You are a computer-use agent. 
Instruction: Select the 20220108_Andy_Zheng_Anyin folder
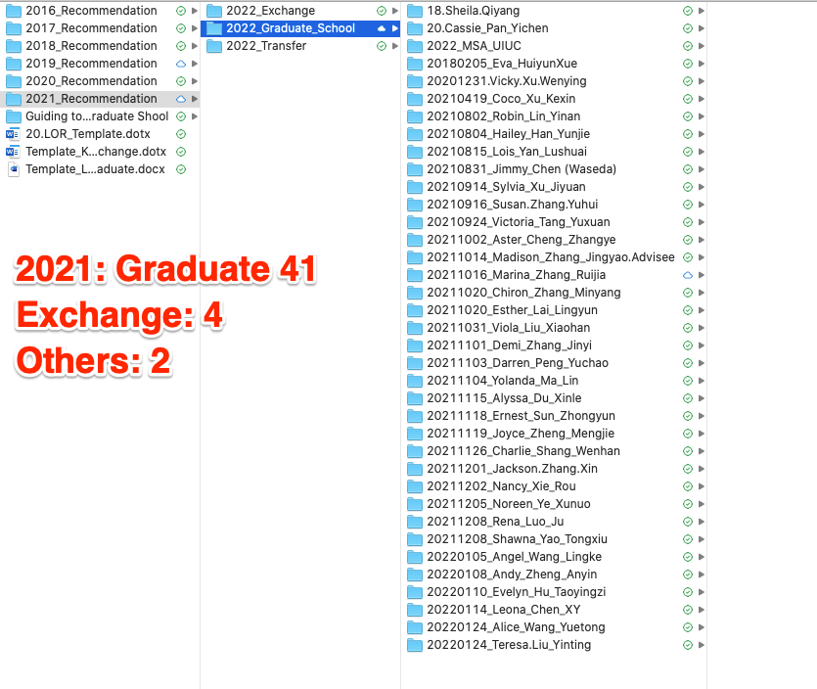[x=556, y=574]
